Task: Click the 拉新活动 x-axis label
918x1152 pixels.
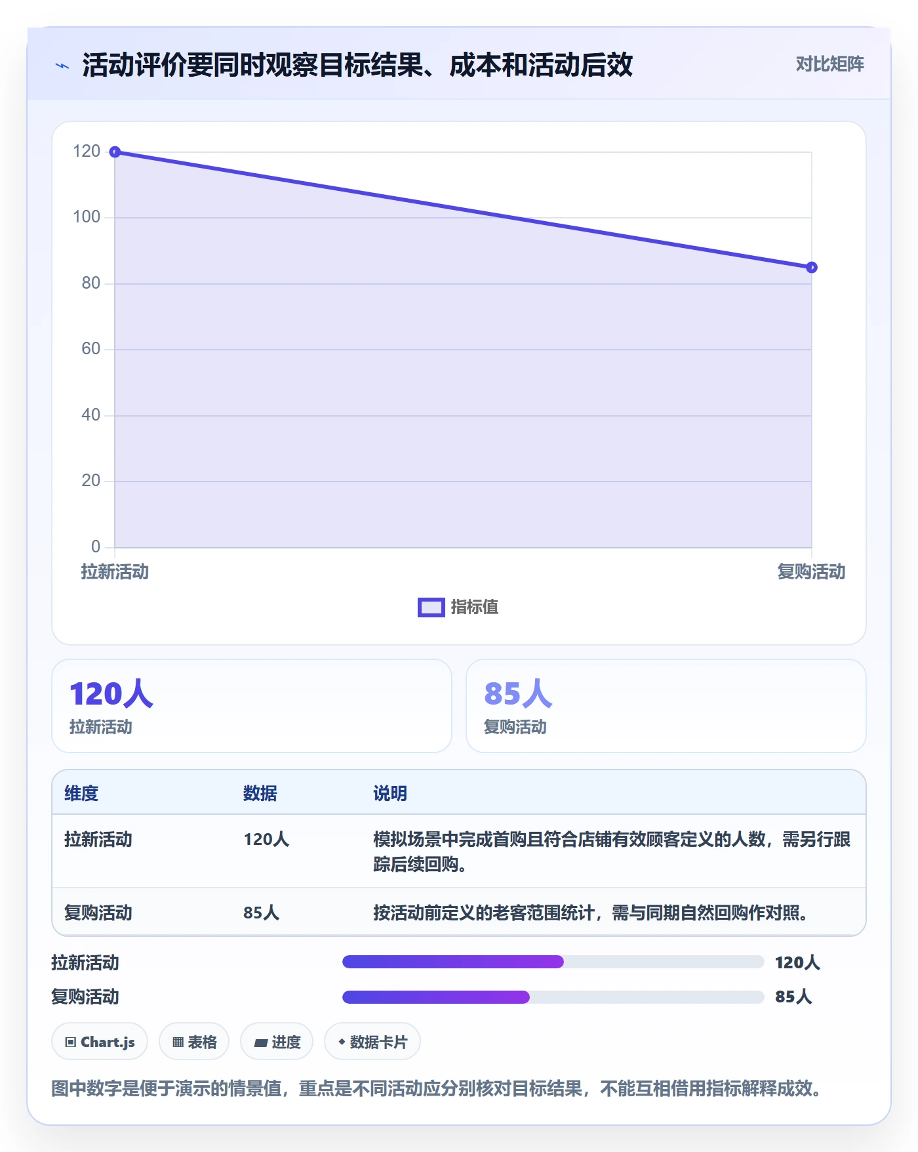Action: tap(115, 572)
